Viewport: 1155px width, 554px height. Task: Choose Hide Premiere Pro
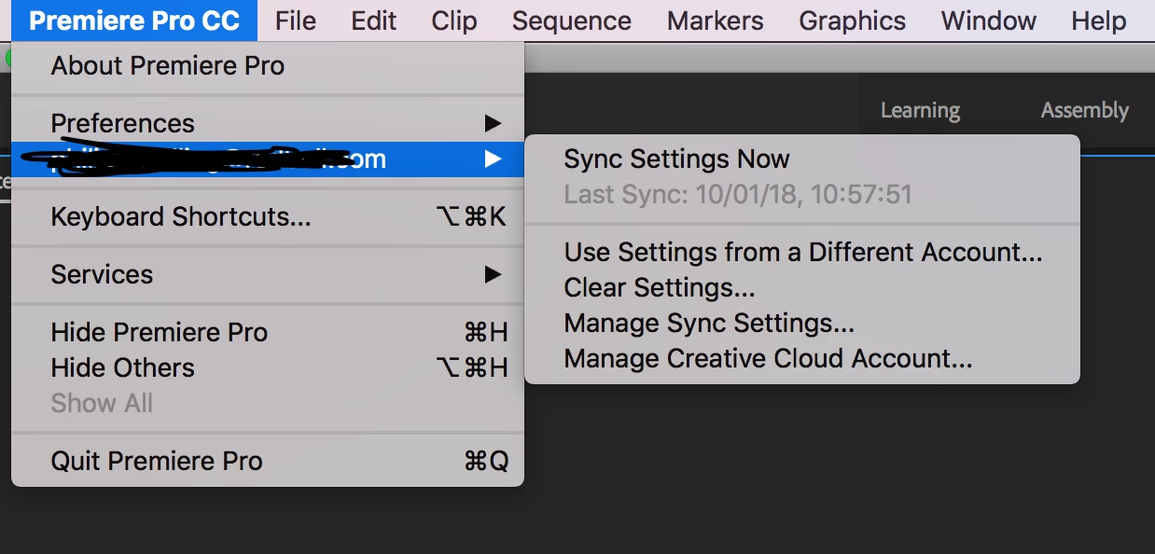pos(160,332)
